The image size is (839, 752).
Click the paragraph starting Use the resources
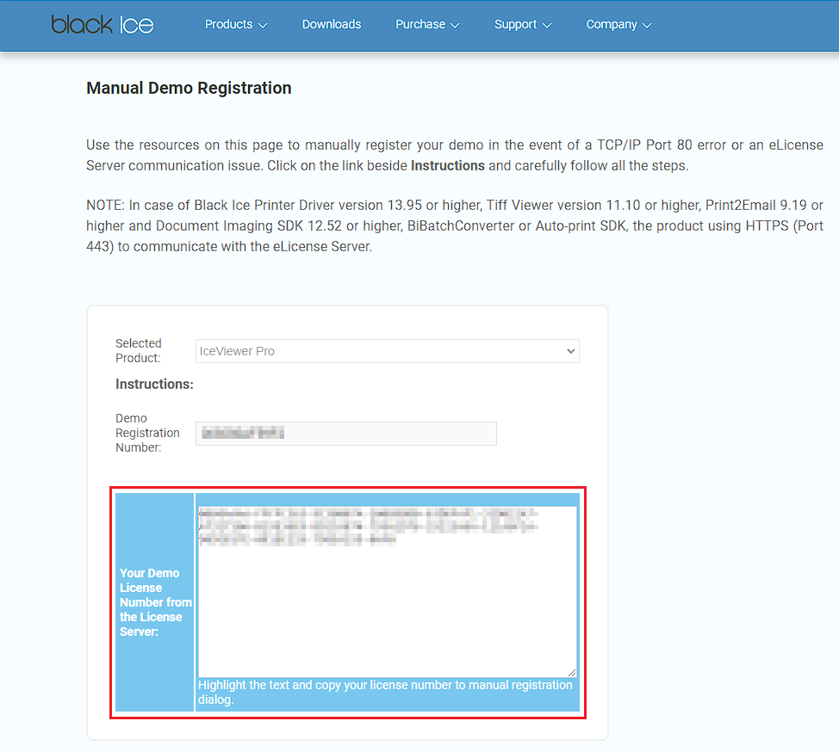455,155
